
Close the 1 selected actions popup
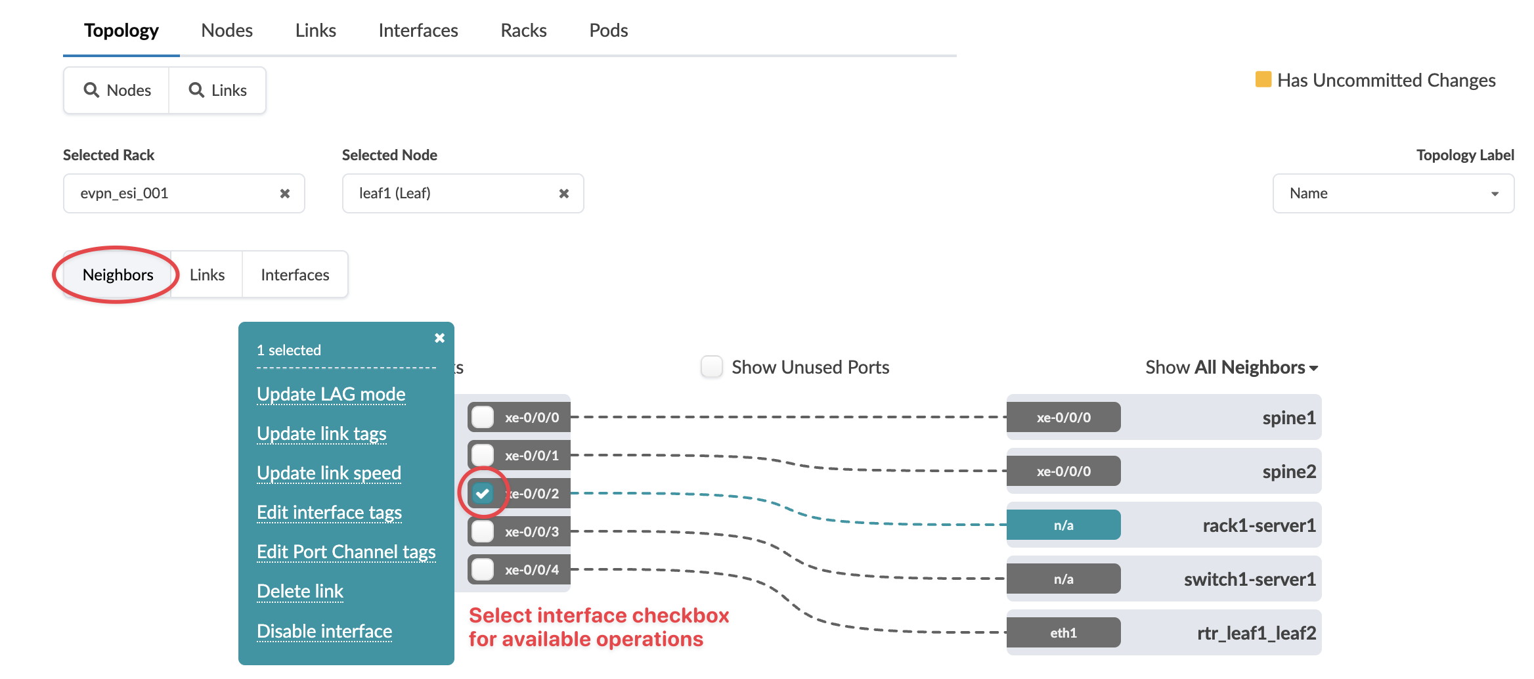[x=440, y=338]
